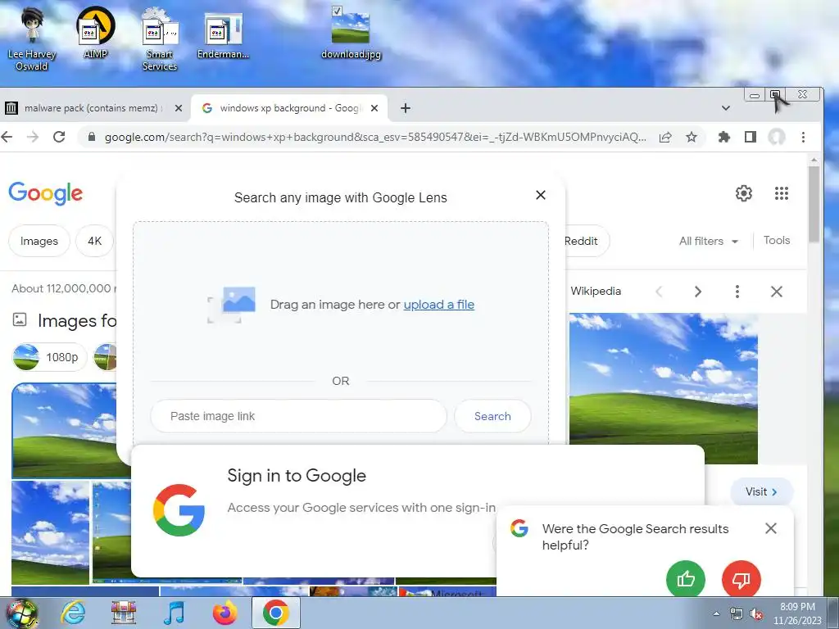Image resolution: width=839 pixels, height=629 pixels.
Task: Select download.jpg file on desktop
Action: pyautogui.click(x=351, y=33)
